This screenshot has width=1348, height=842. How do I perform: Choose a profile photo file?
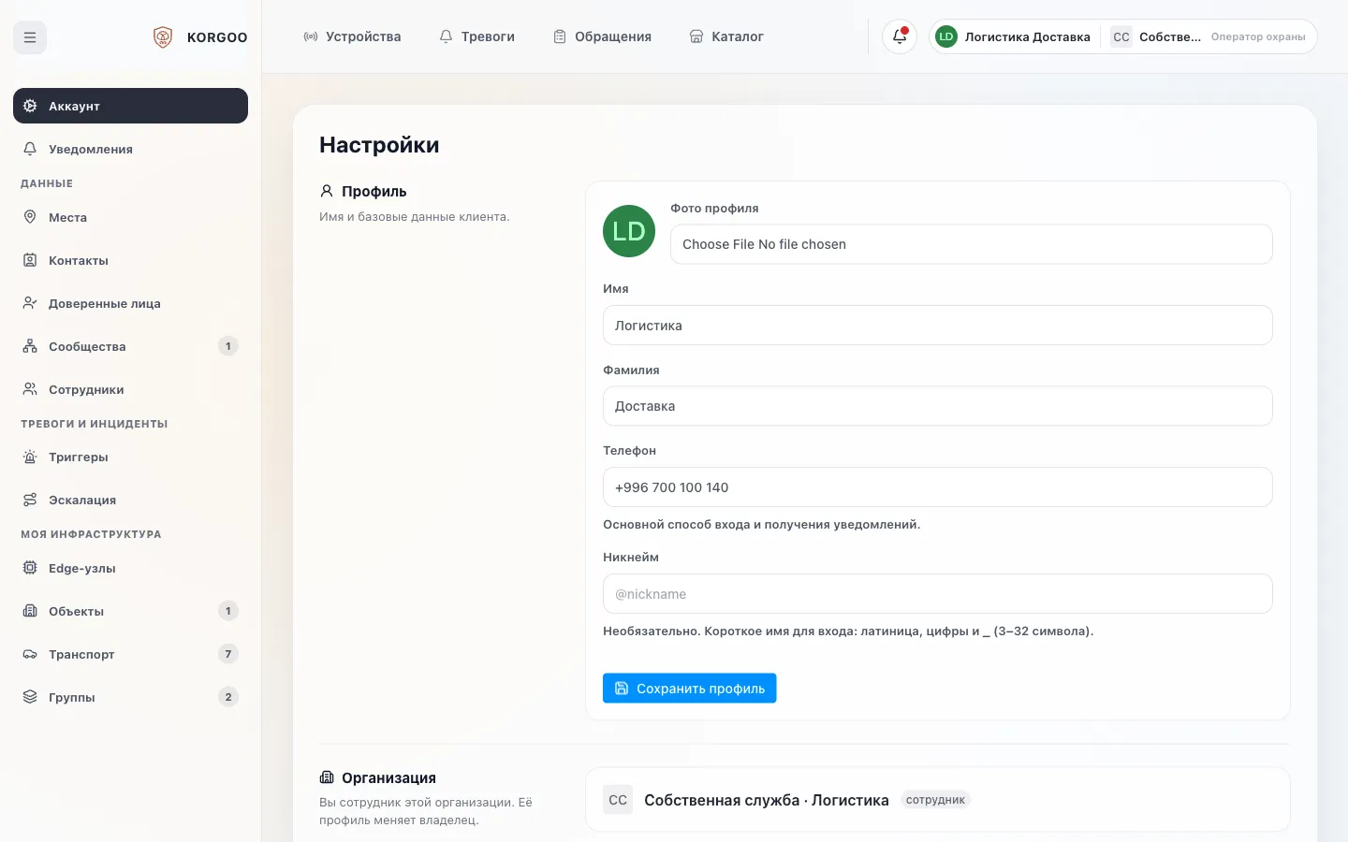pos(972,244)
